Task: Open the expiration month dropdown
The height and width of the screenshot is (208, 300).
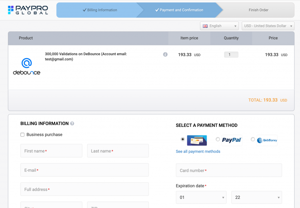Action: [201, 197]
